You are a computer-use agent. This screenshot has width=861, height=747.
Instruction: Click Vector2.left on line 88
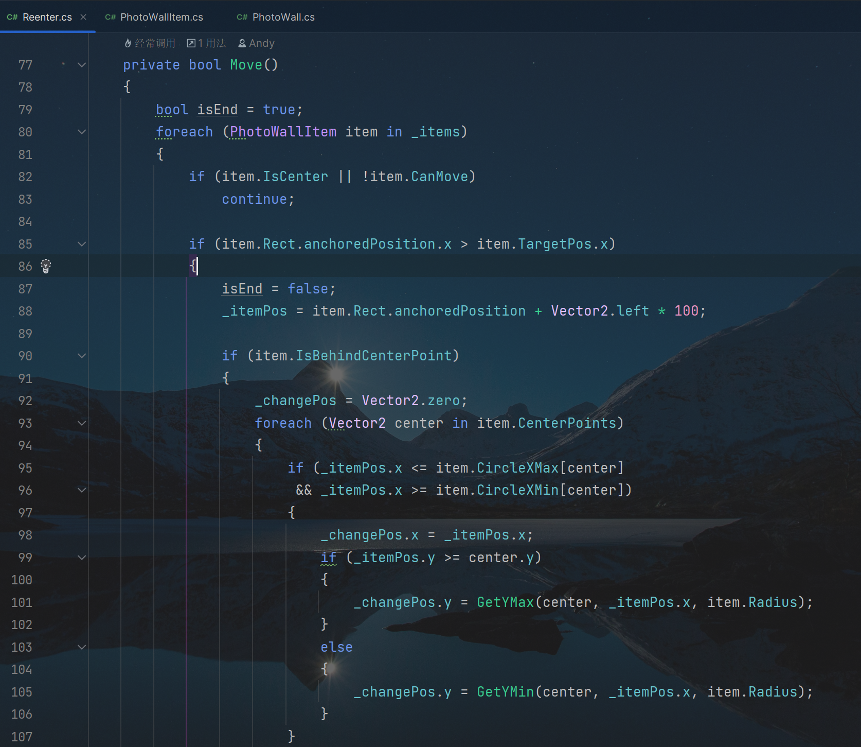[600, 311]
